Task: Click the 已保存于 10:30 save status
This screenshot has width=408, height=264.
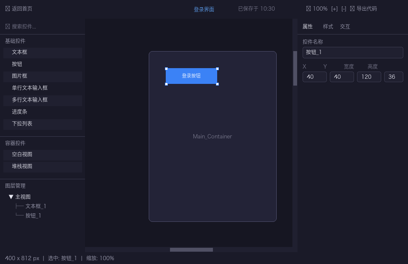Action: pyautogui.click(x=256, y=9)
